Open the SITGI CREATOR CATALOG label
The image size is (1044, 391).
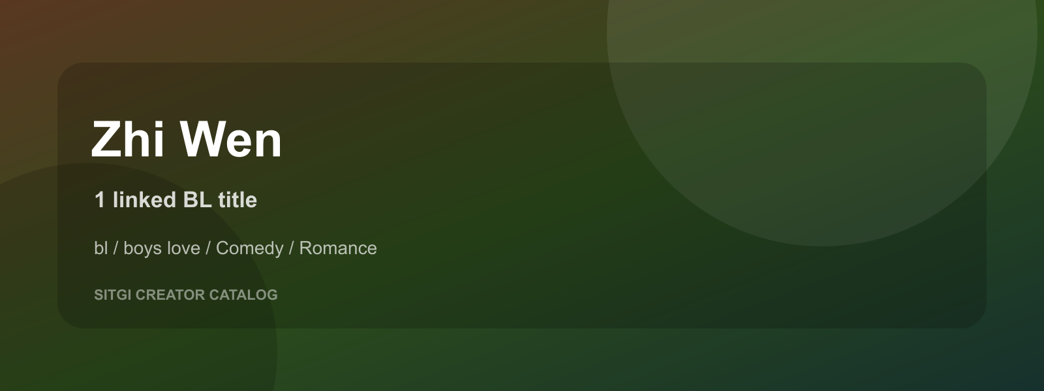186,295
